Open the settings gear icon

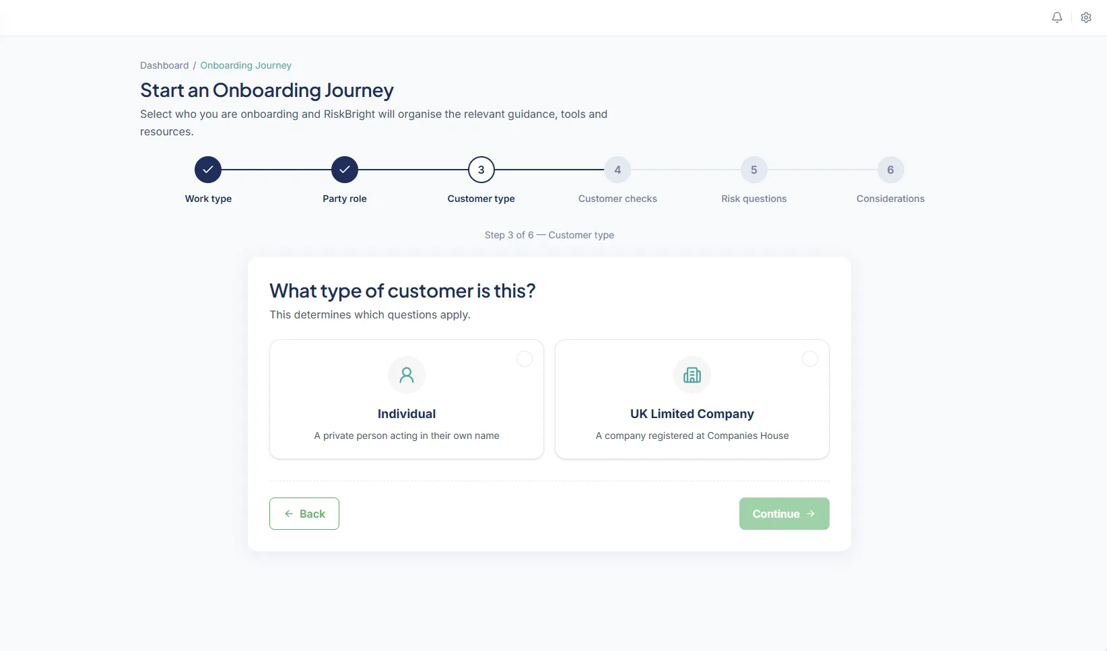(x=1086, y=18)
